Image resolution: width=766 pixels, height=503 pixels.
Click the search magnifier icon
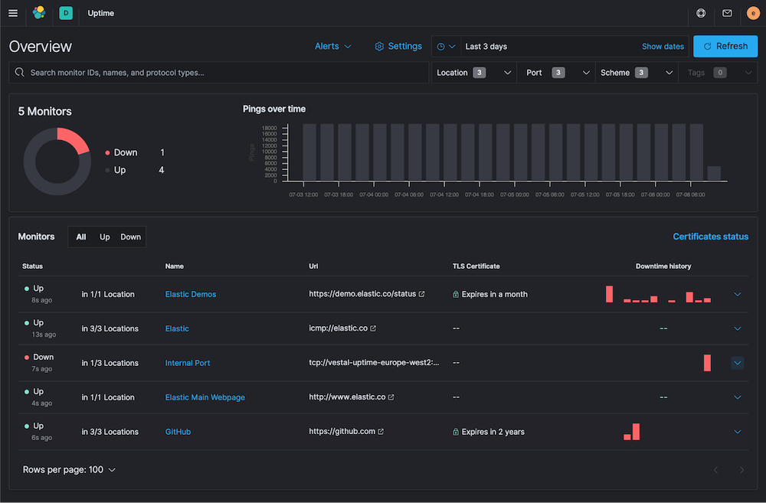click(20, 72)
